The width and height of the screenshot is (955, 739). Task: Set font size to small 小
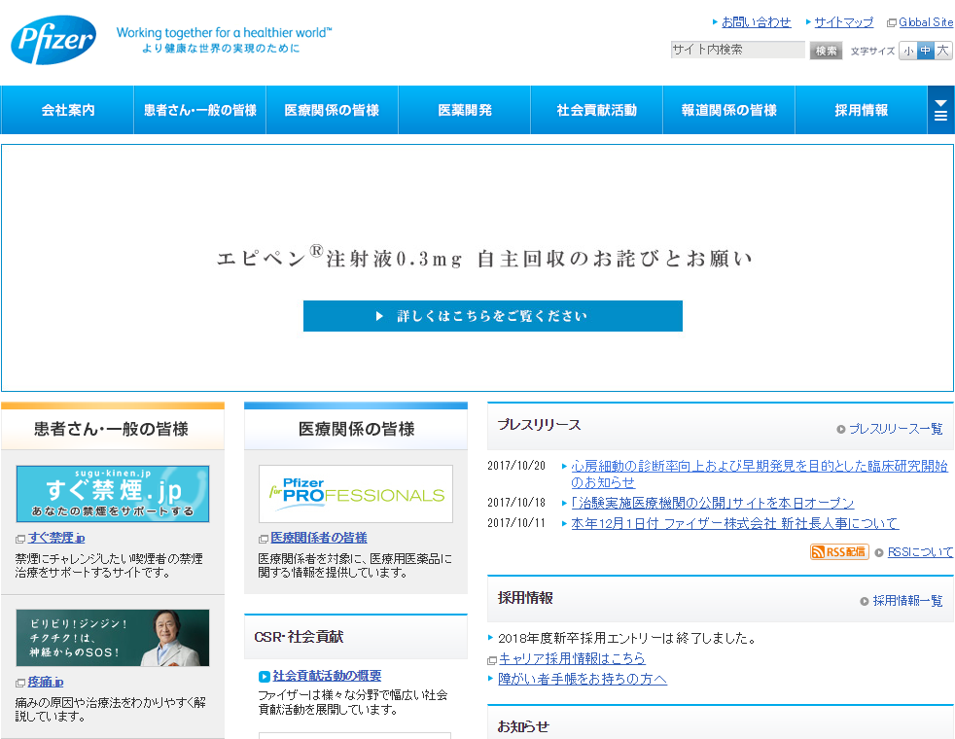point(908,51)
